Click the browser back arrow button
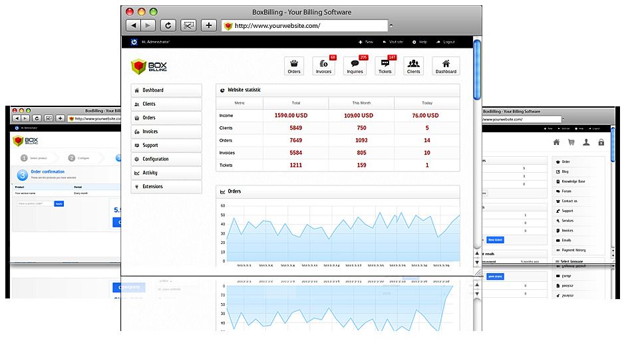Image resolution: width=628 pixels, height=341 pixels. (x=134, y=25)
